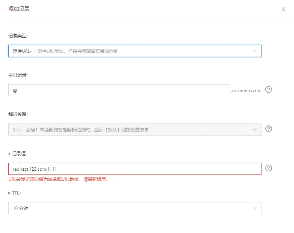
Task: Click chevron arrow of 解析线路 selector
Action: [254, 130]
